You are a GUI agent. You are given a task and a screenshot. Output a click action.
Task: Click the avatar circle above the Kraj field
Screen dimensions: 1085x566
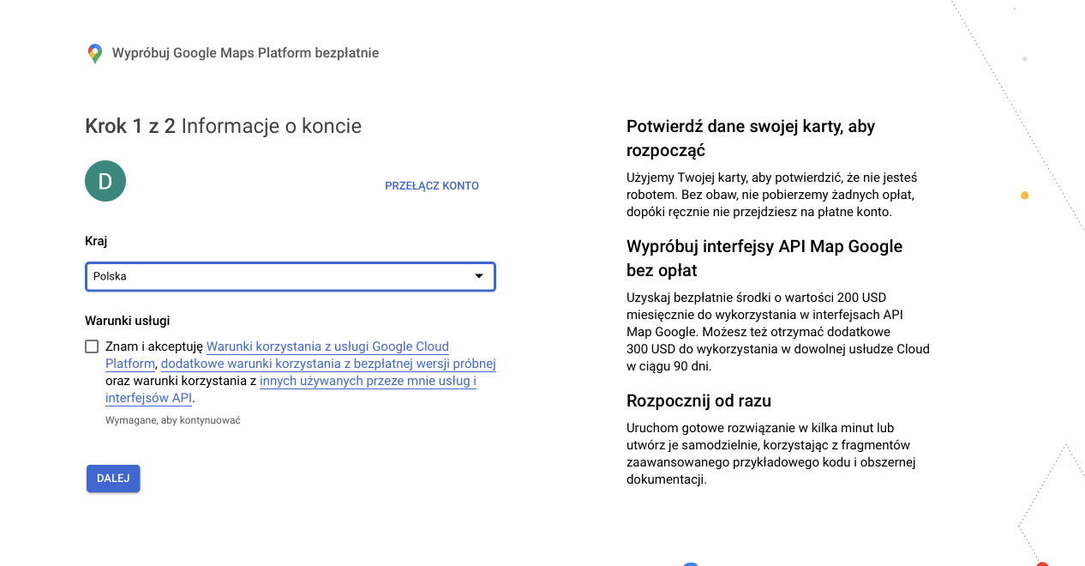(x=105, y=181)
